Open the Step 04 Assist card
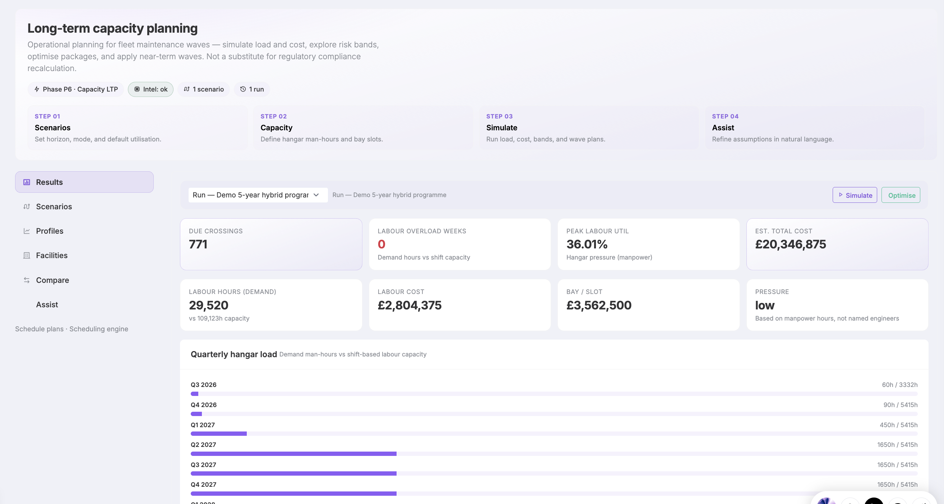 [815, 127]
